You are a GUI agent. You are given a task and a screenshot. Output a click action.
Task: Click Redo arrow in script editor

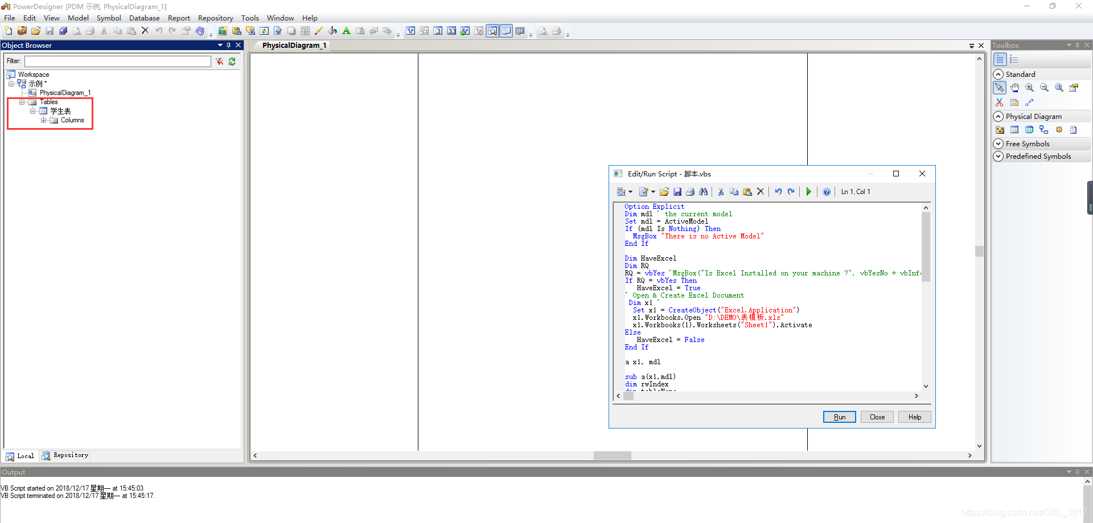coord(791,192)
